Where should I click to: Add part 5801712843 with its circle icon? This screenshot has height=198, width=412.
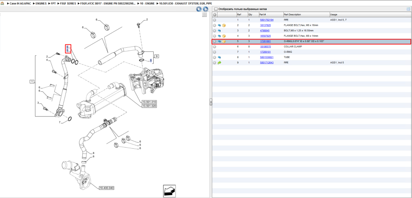[x=215, y=63]
